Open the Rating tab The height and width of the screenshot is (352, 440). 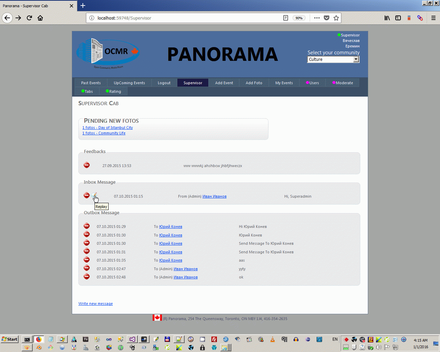point(113,91)
